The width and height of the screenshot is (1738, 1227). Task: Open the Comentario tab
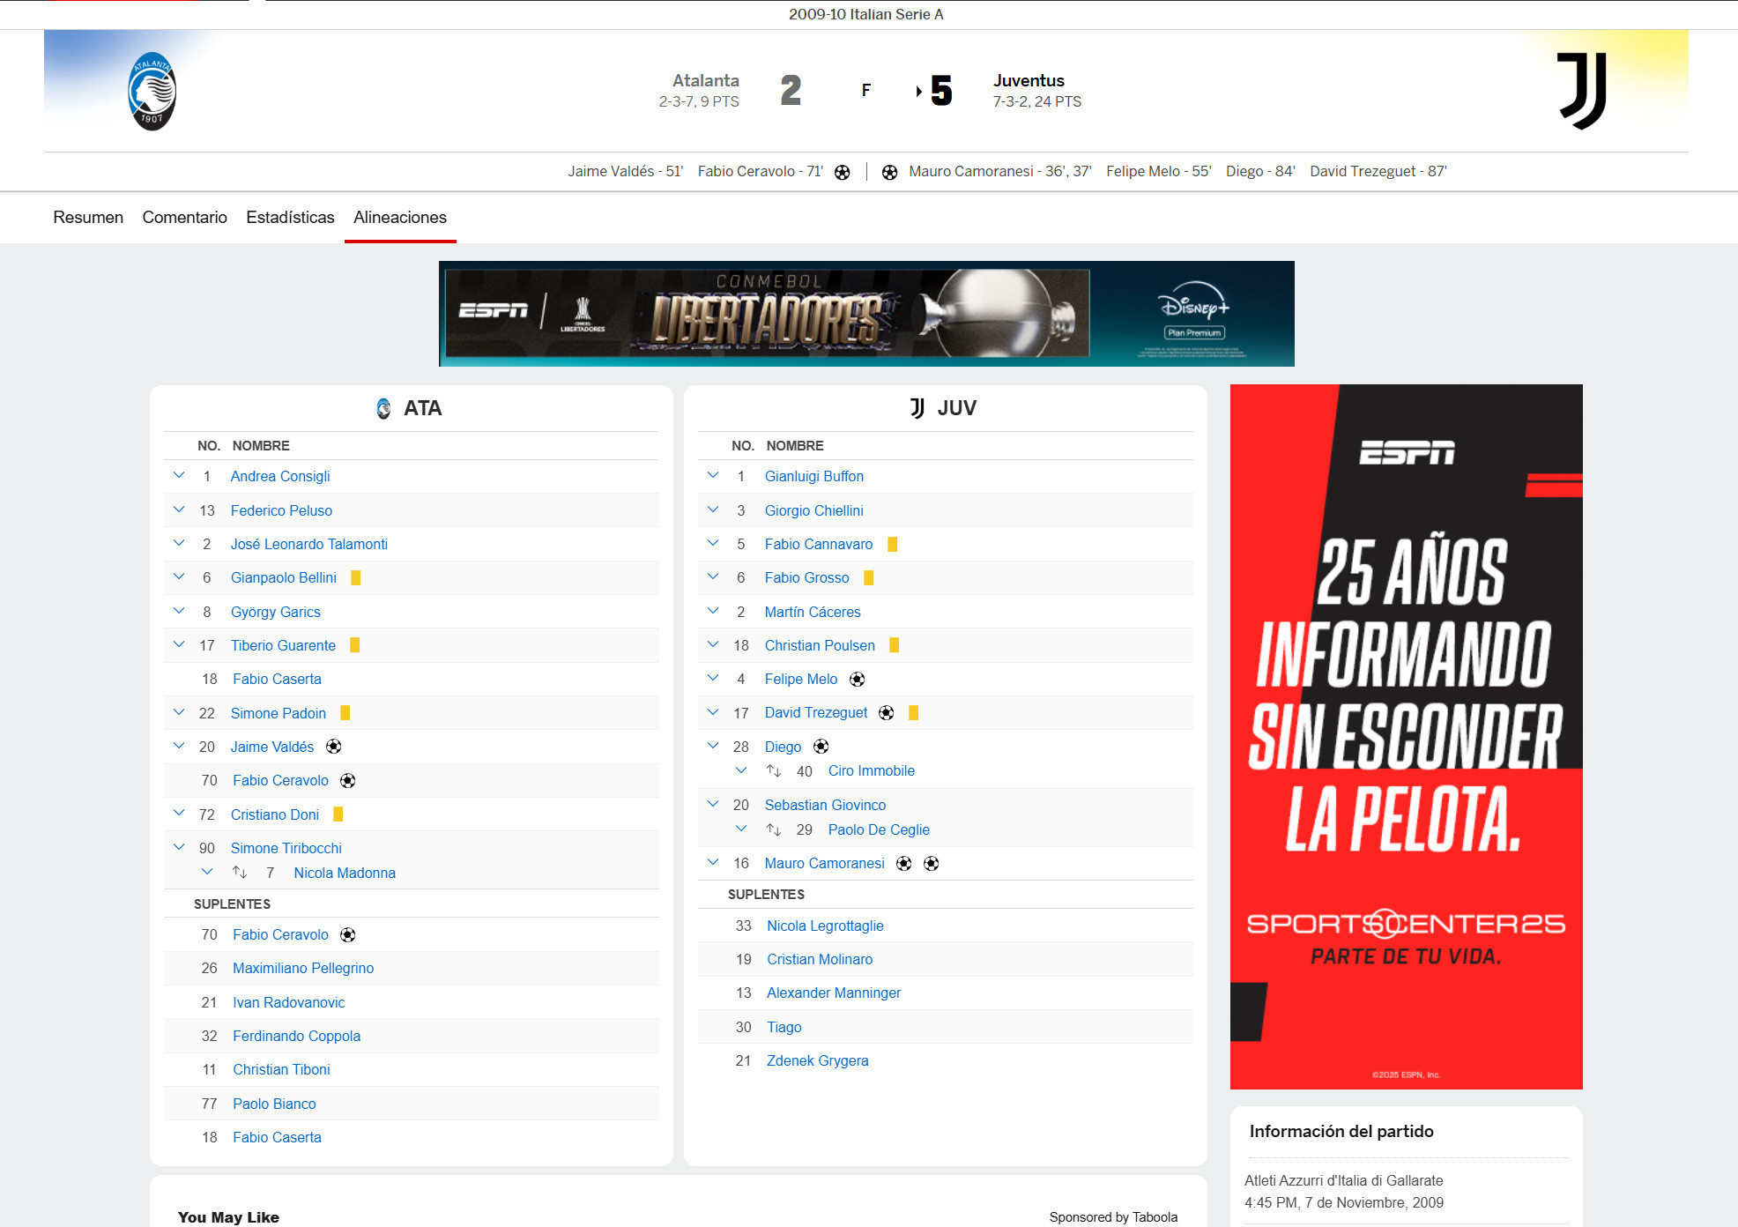(184, 218)
